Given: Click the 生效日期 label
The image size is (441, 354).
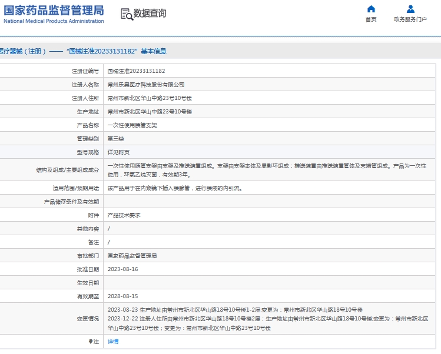Looking at the screenshot, I should (x=88, y=283).
